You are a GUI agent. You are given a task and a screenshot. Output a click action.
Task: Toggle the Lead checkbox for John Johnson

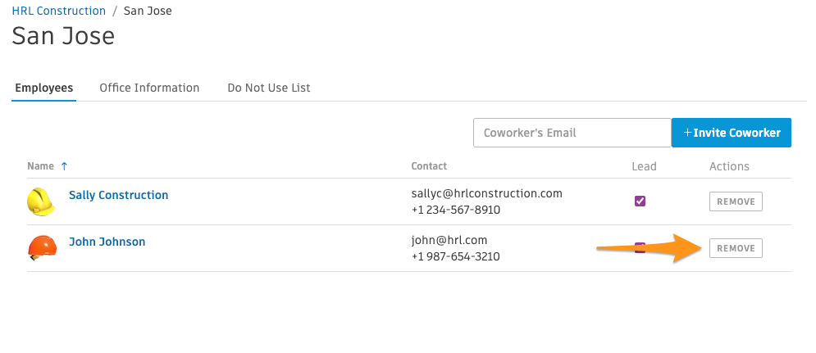tap(640, 247)
